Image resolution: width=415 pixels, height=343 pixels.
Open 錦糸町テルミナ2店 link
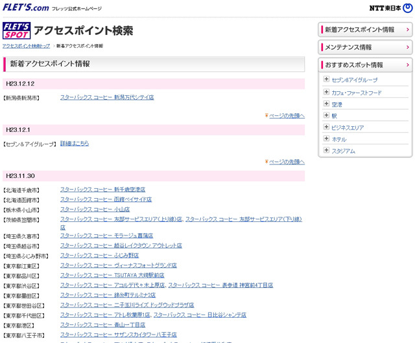point(108,295)
